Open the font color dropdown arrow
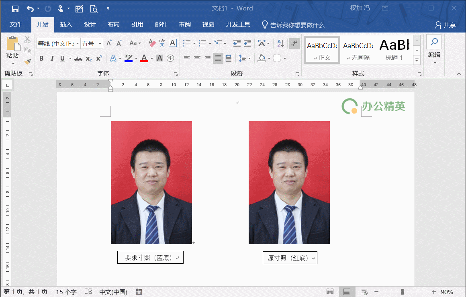 (x=151, y=59)
